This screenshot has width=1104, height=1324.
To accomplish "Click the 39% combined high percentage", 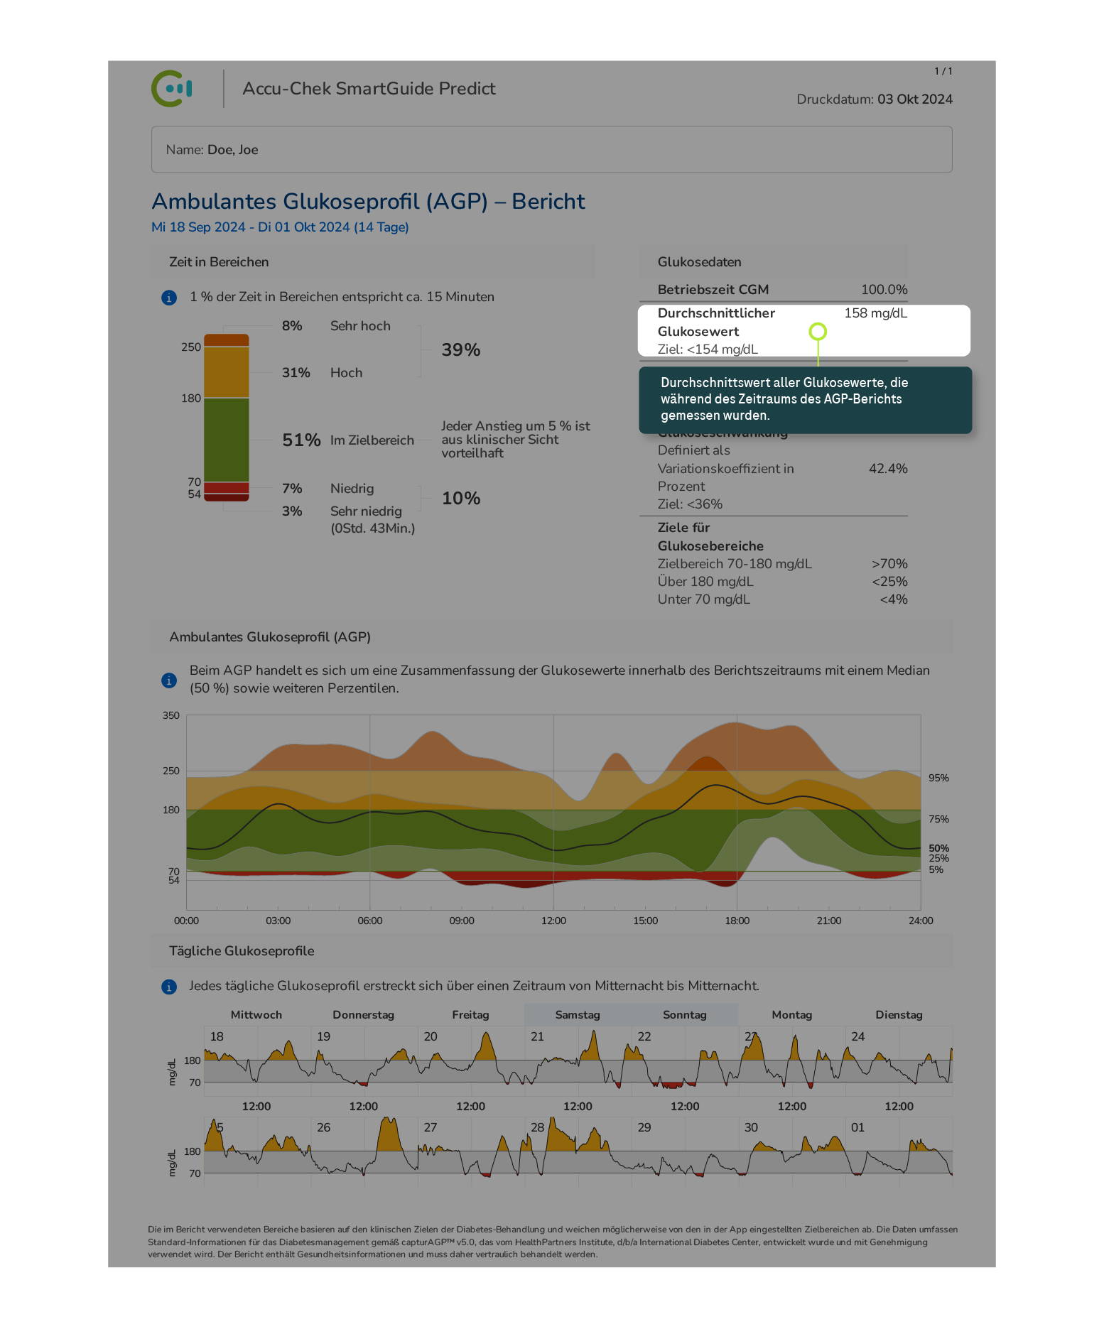I will pos(461,350).
